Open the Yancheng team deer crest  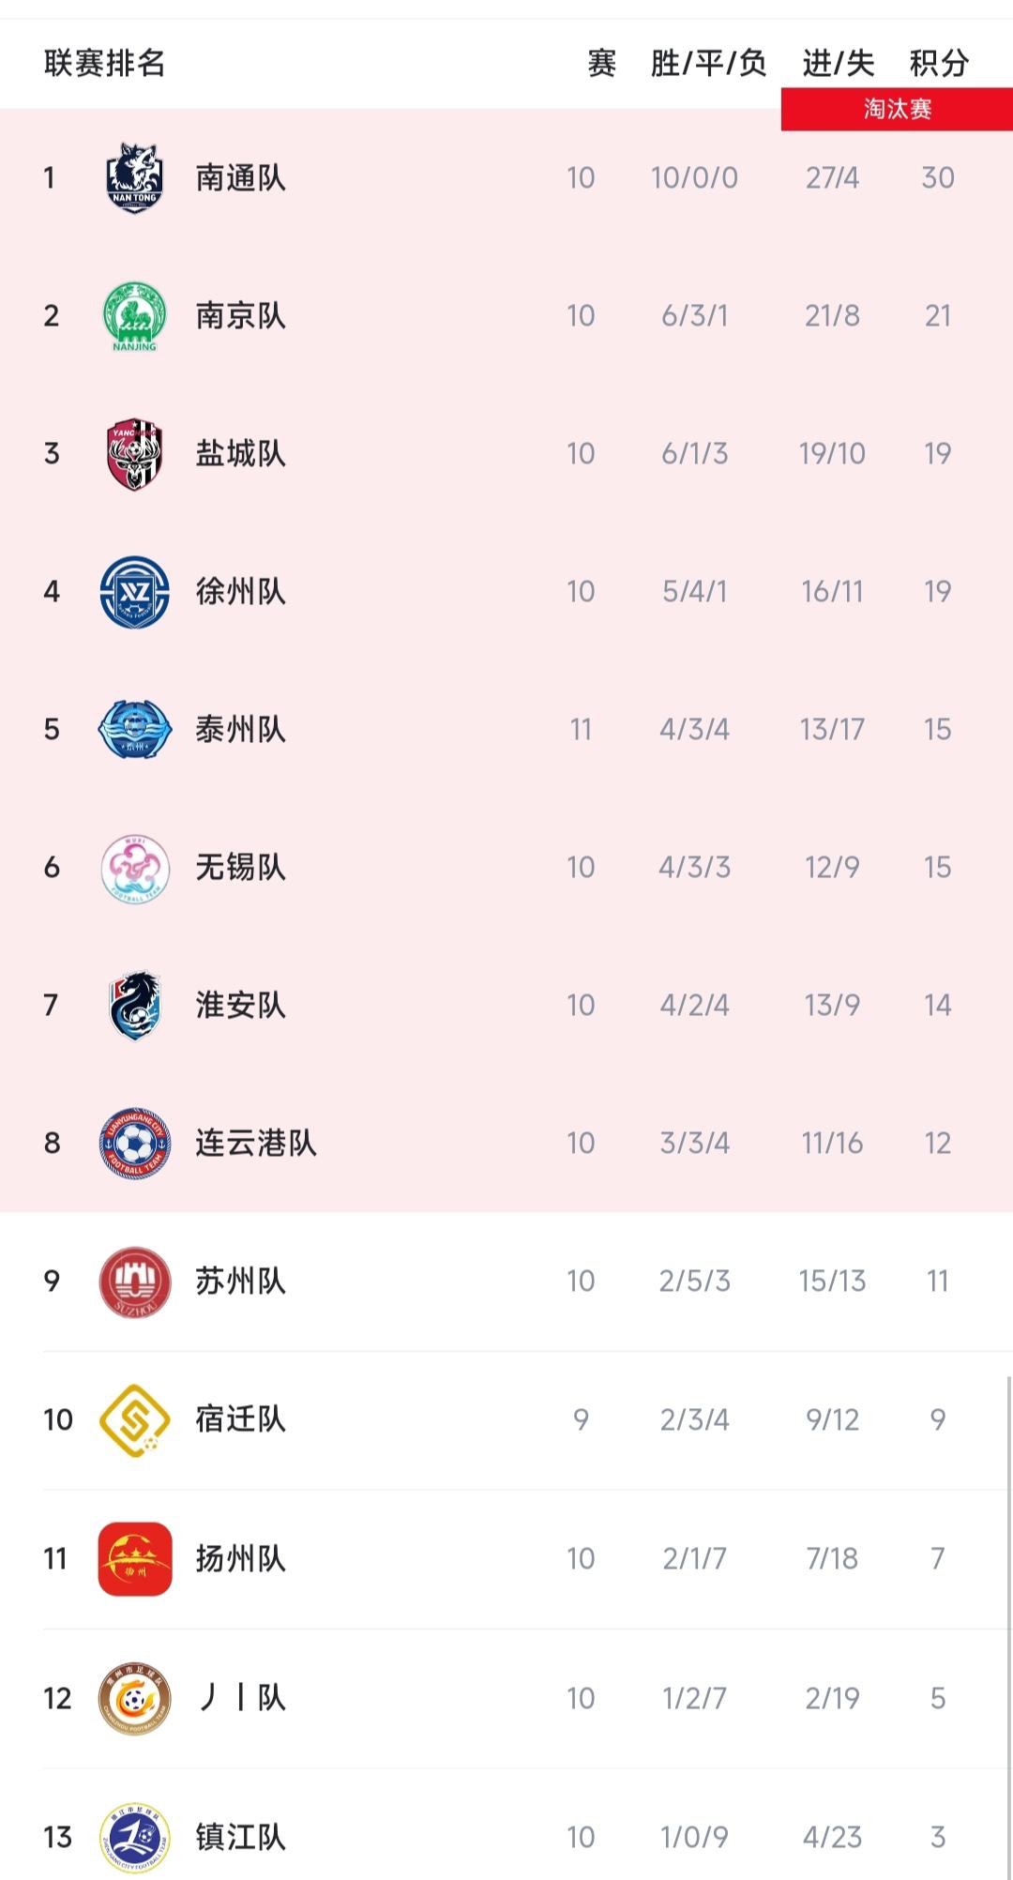tap(135, 454)
